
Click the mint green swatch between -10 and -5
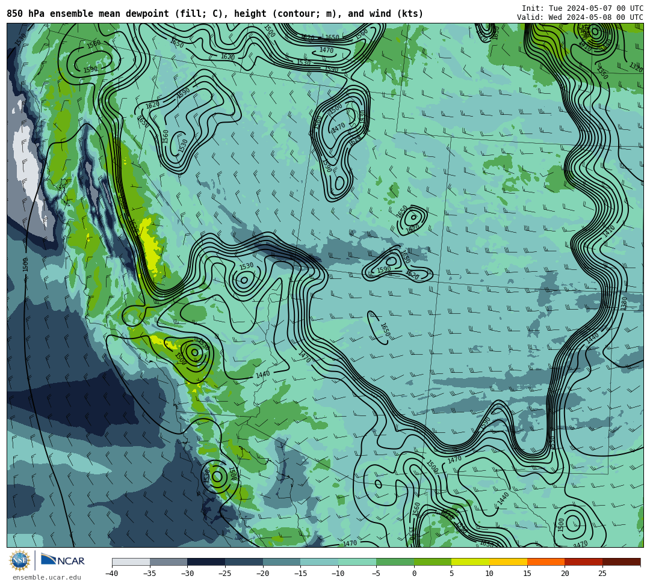pyautogui.click(x=357, y=562)
